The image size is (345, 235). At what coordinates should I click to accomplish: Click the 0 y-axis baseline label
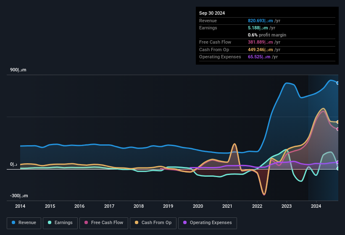click(x=13, y=164)
